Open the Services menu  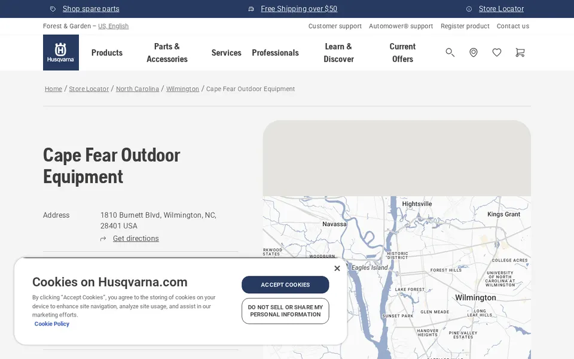(226, 53)
